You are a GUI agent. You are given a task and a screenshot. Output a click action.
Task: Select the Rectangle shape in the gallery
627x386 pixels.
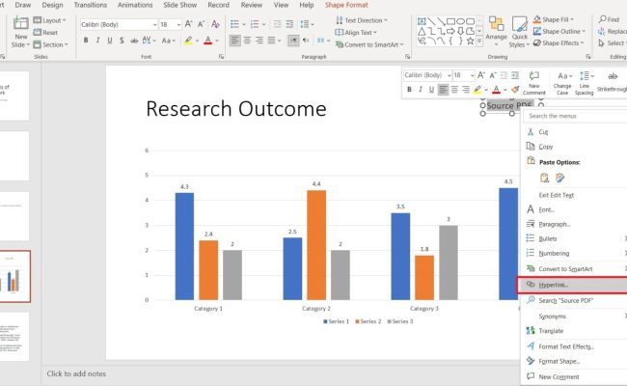(451, 21)
